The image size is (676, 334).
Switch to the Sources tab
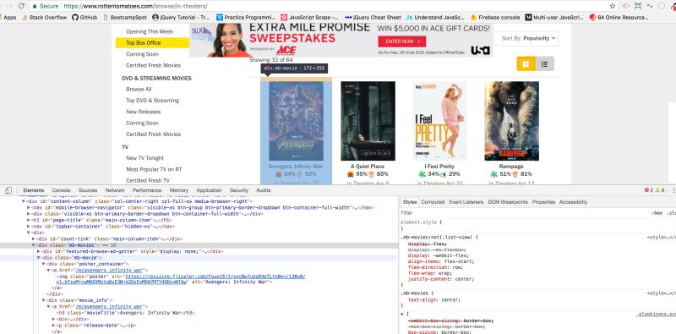tap(88, 190)
